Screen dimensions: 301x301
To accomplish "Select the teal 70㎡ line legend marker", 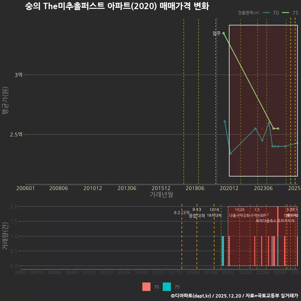I will tap(267, 13).
